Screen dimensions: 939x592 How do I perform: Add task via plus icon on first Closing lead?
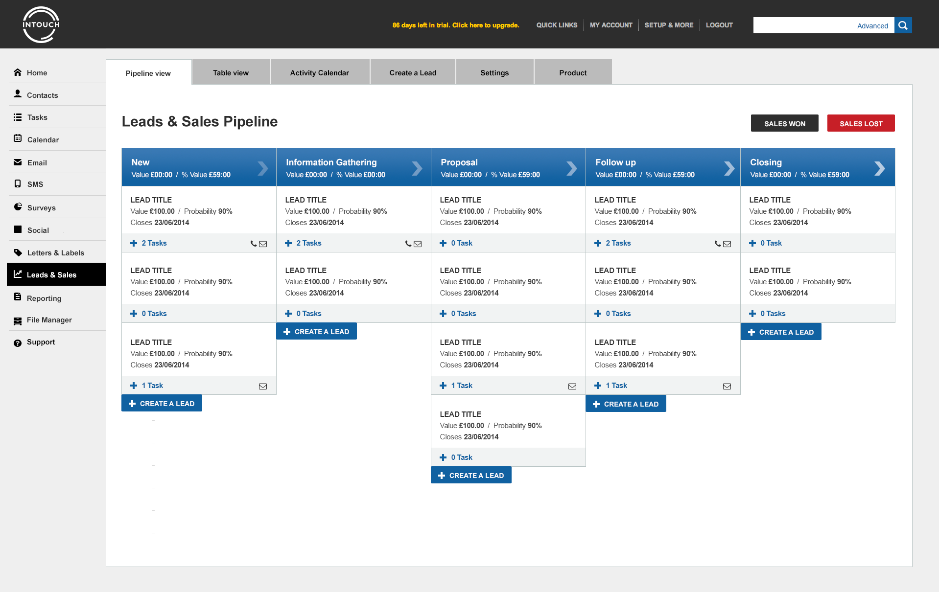click(x=752, y=243)
